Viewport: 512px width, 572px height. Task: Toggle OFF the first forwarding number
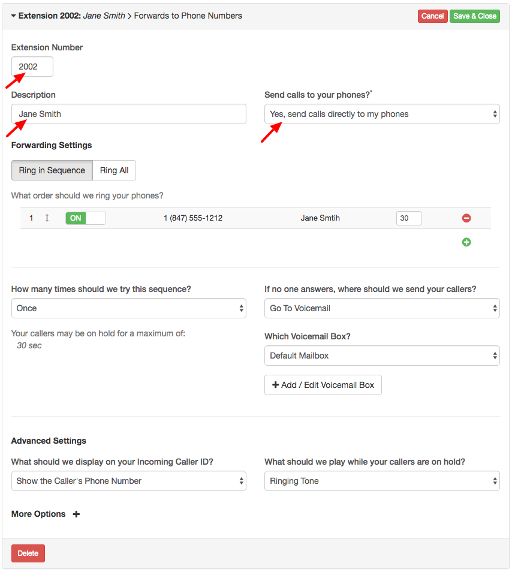click(x=86, y=218)
